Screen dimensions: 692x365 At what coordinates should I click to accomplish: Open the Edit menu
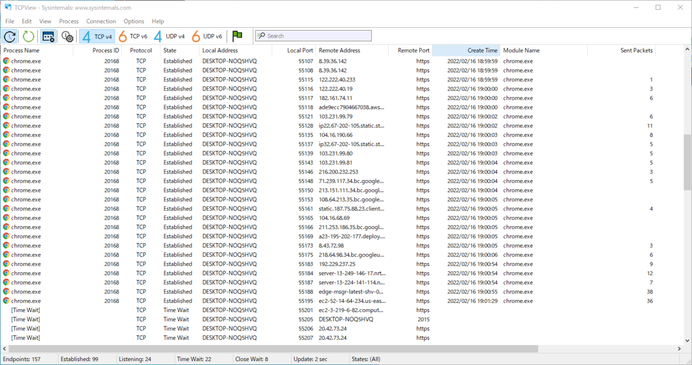tap(27, 21)
